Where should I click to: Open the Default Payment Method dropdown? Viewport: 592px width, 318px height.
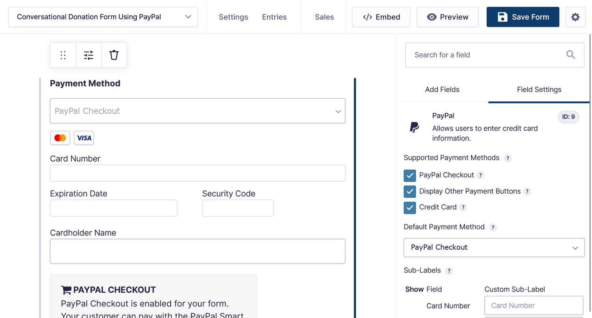point(494,247)
